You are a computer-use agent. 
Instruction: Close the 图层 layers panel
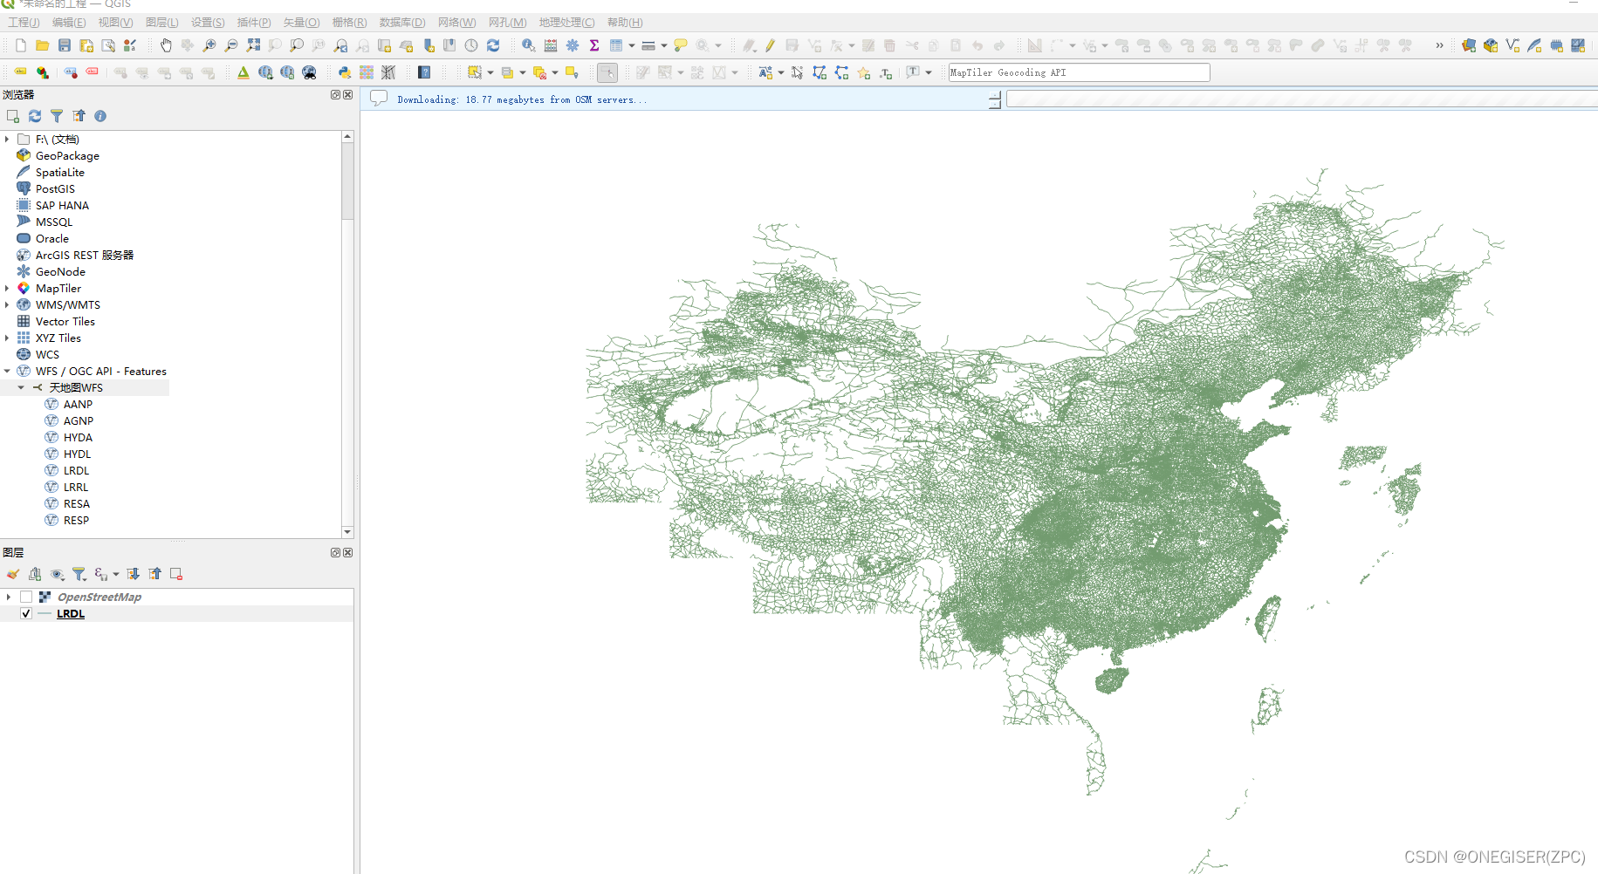point(348,552)
